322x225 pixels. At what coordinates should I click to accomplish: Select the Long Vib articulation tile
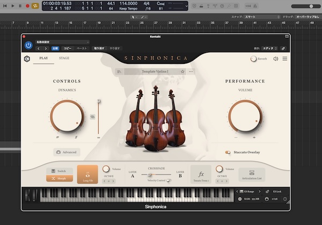point(87,174)
